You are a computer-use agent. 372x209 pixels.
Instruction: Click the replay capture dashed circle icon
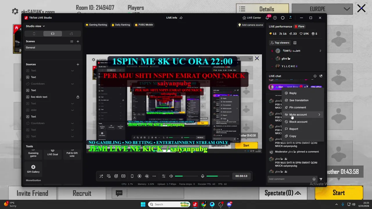click(x=147, y=176)
